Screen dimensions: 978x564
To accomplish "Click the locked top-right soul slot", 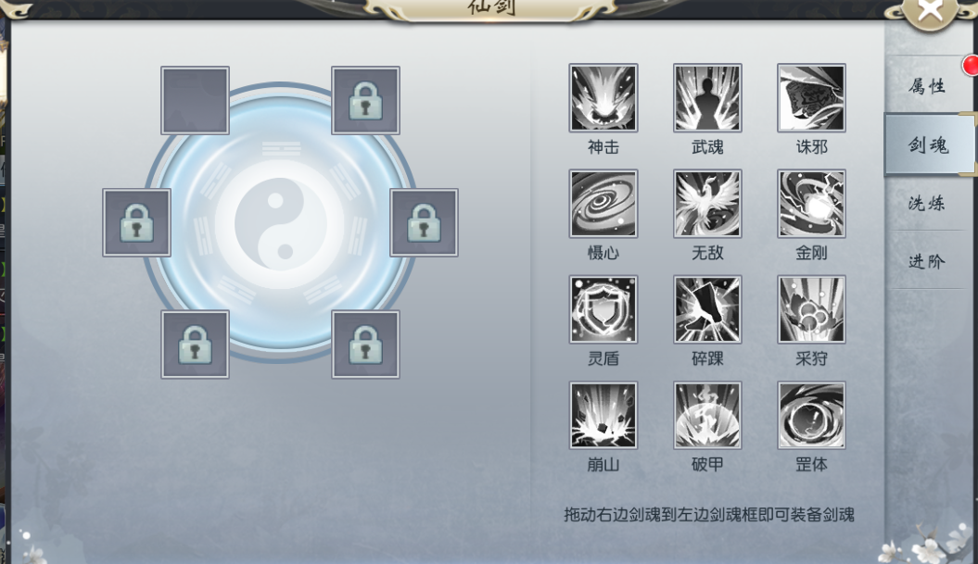I will [365, 100].
